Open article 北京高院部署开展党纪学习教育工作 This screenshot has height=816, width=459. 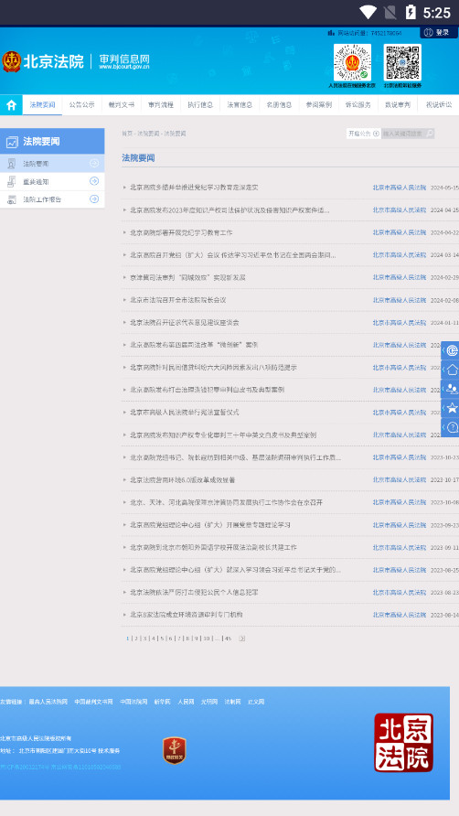click(x=181, y=232)
